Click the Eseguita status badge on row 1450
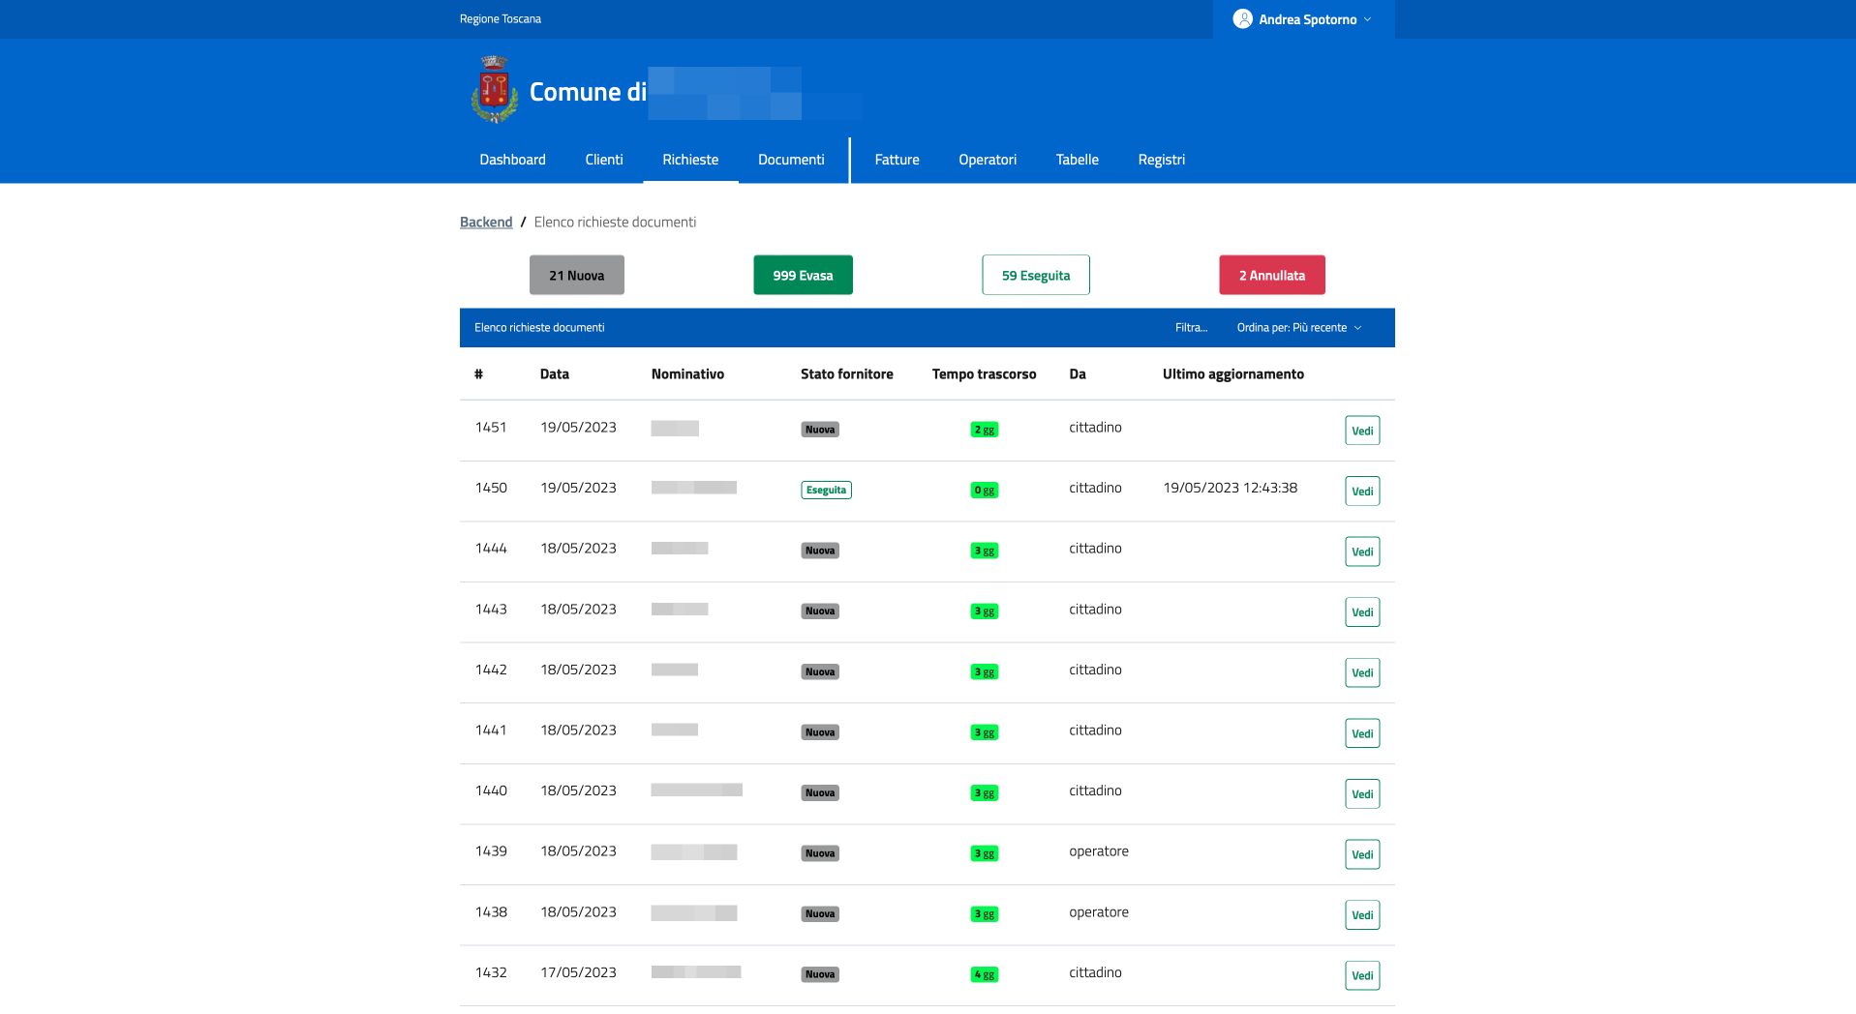 click(826, 491)
